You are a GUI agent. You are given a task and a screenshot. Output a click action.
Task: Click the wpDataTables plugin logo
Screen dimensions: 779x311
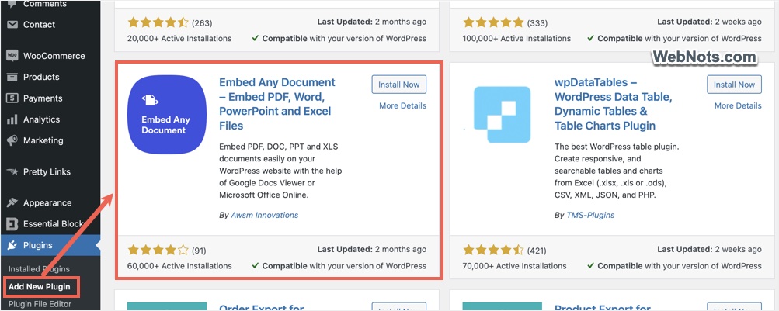coord(502,115)
